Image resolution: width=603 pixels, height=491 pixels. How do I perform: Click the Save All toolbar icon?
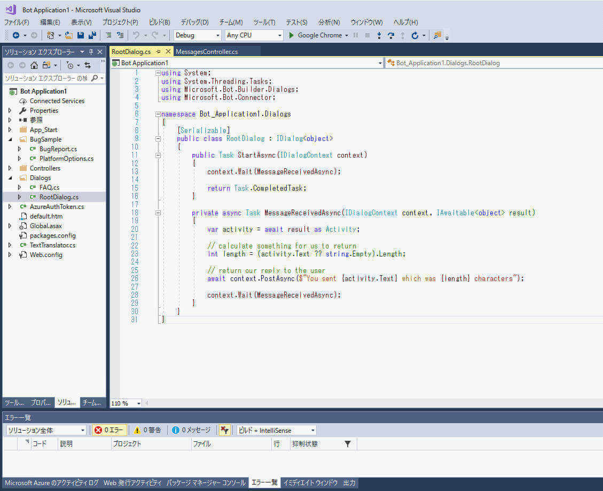point(92,35)
